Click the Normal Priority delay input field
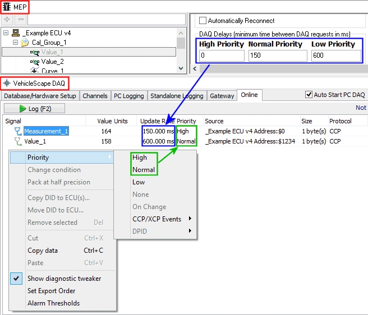This screenshot has width=368, height=315. pos(278,55)
